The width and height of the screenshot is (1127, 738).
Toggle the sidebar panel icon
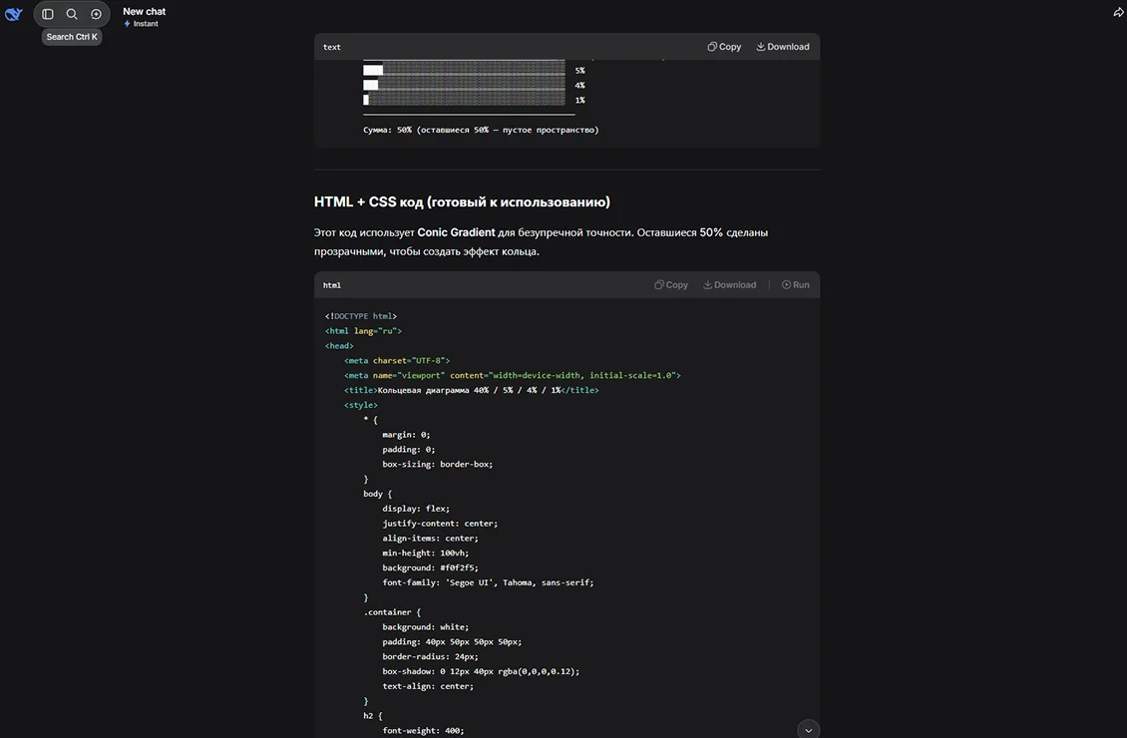click(48, 14)
